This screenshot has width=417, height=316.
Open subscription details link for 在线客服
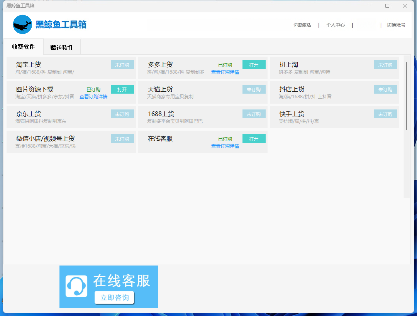pos(225,146)
